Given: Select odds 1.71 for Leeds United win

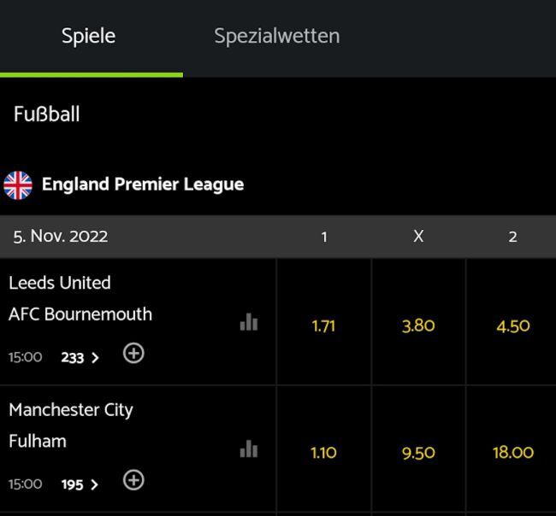Looking at the screenshot, I should point(323,325).
